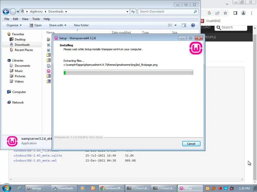Open windows386-2.03_meta.xml link
The image size is (257, 192).
click(x=35, y=160)
